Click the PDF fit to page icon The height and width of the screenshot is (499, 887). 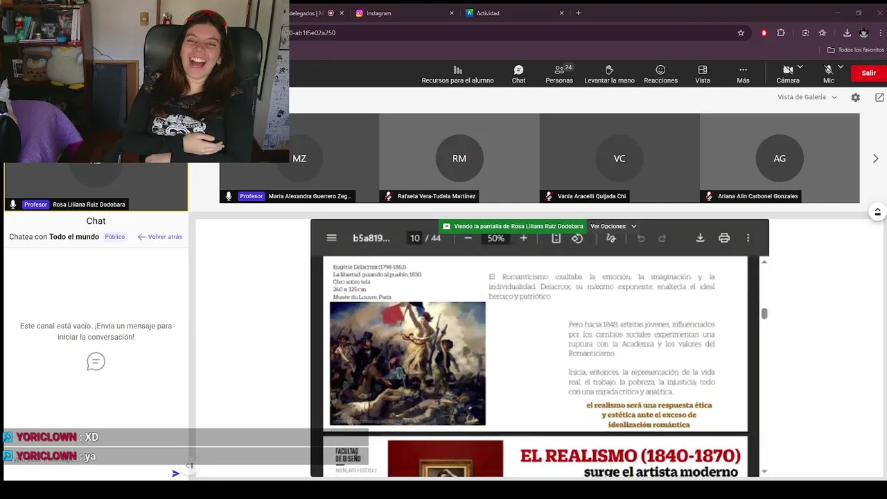(x=556, y=238)
